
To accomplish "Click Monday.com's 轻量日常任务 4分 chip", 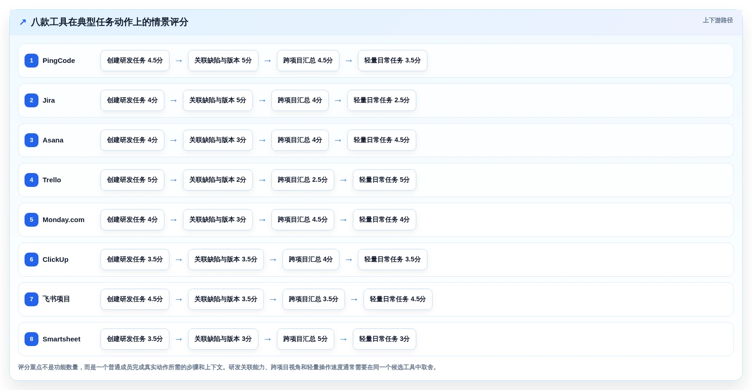I will tap(384, 220).
